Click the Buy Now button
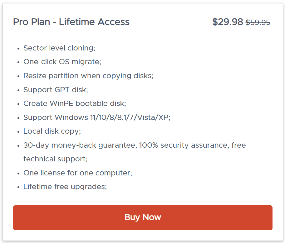This screenshot has width=285, height=243. 143,217
